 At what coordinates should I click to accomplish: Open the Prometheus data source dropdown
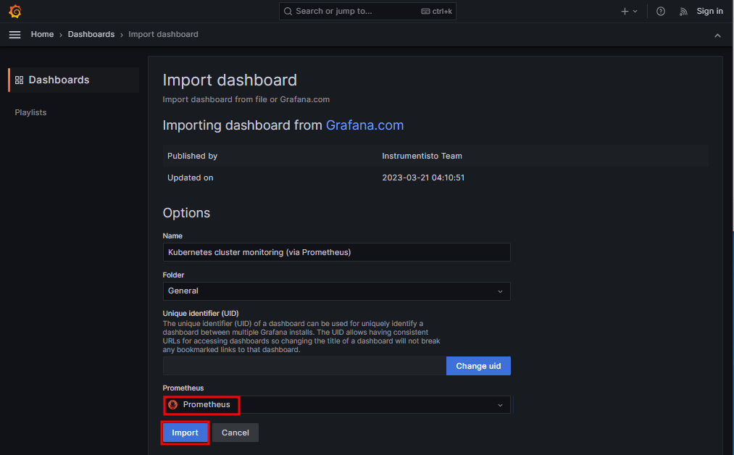tap(337, 405)
